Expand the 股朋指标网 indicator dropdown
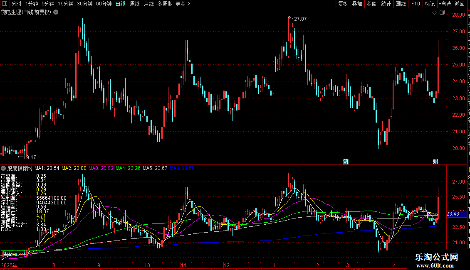This screenshot has height=270, width=470. pyautogui.click(x=3, y=168)
